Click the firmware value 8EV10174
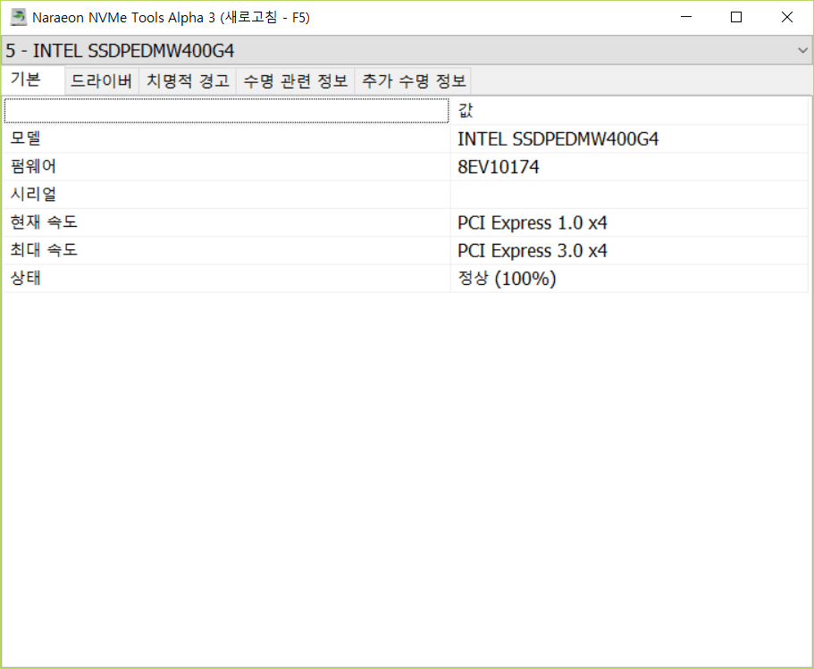 click(498, 167)
